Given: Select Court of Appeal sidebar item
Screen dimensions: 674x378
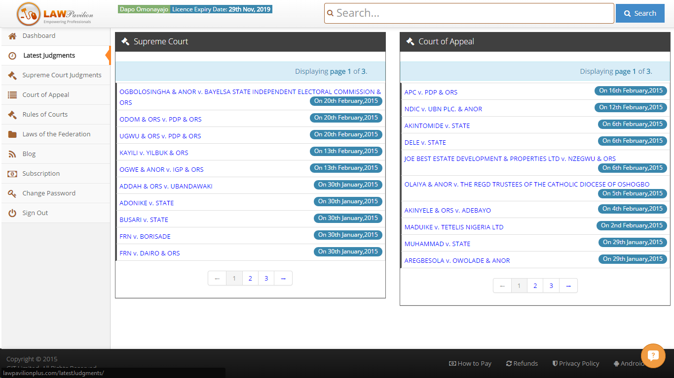Looking at the screenshot, I should click(45, 95).
